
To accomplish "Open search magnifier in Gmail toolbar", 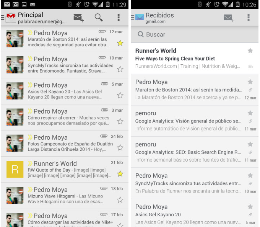I will coord(99,18).
